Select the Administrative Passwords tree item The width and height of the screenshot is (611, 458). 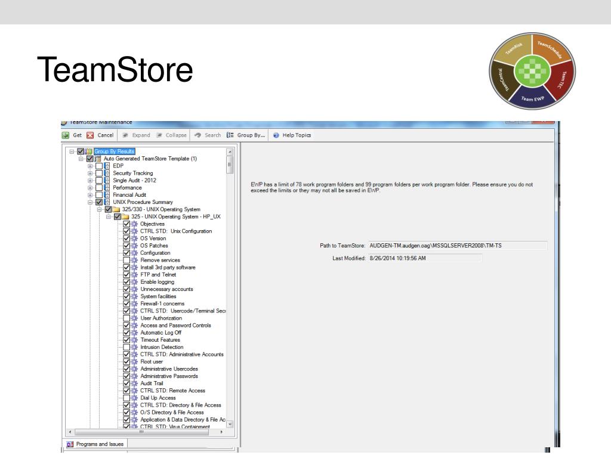coord(169,376)
